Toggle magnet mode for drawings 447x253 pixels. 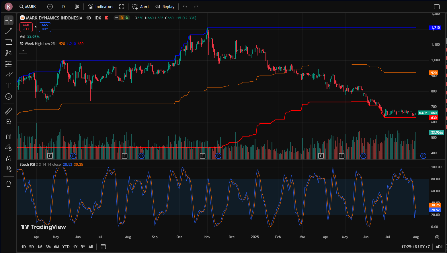(9, 137)
